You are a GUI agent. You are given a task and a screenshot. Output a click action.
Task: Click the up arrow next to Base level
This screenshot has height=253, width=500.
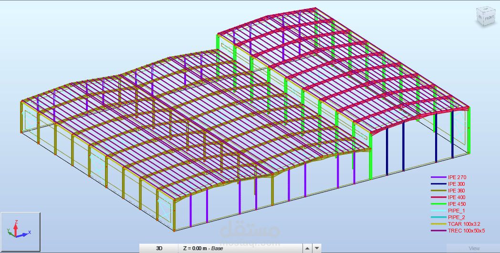pos(307,248)
